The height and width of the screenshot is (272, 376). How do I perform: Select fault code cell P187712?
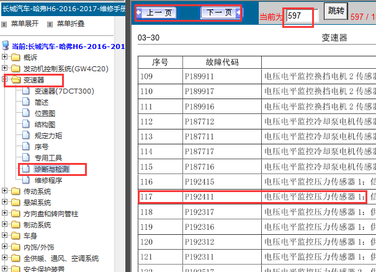point(222,121)
